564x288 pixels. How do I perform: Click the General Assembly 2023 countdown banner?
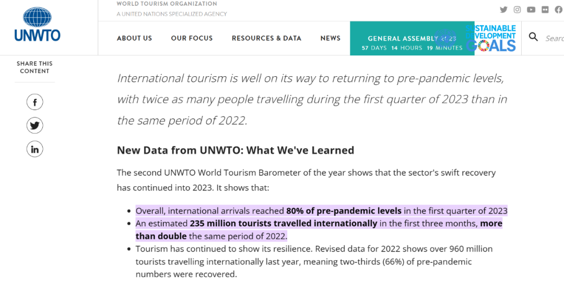click(x=402, y=39)
